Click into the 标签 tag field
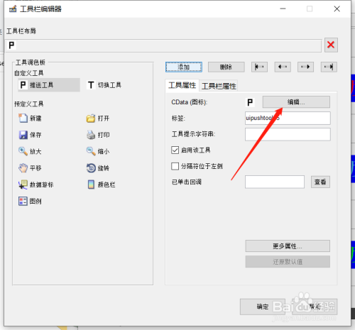Viewport: 355px width, 330px height. [x=288, y=118]
